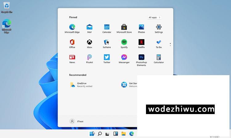Image resolution: width=231 pixels, height=138 pixels.
Task: Launch Photoshop Elements
Action: tap(141, 60)
